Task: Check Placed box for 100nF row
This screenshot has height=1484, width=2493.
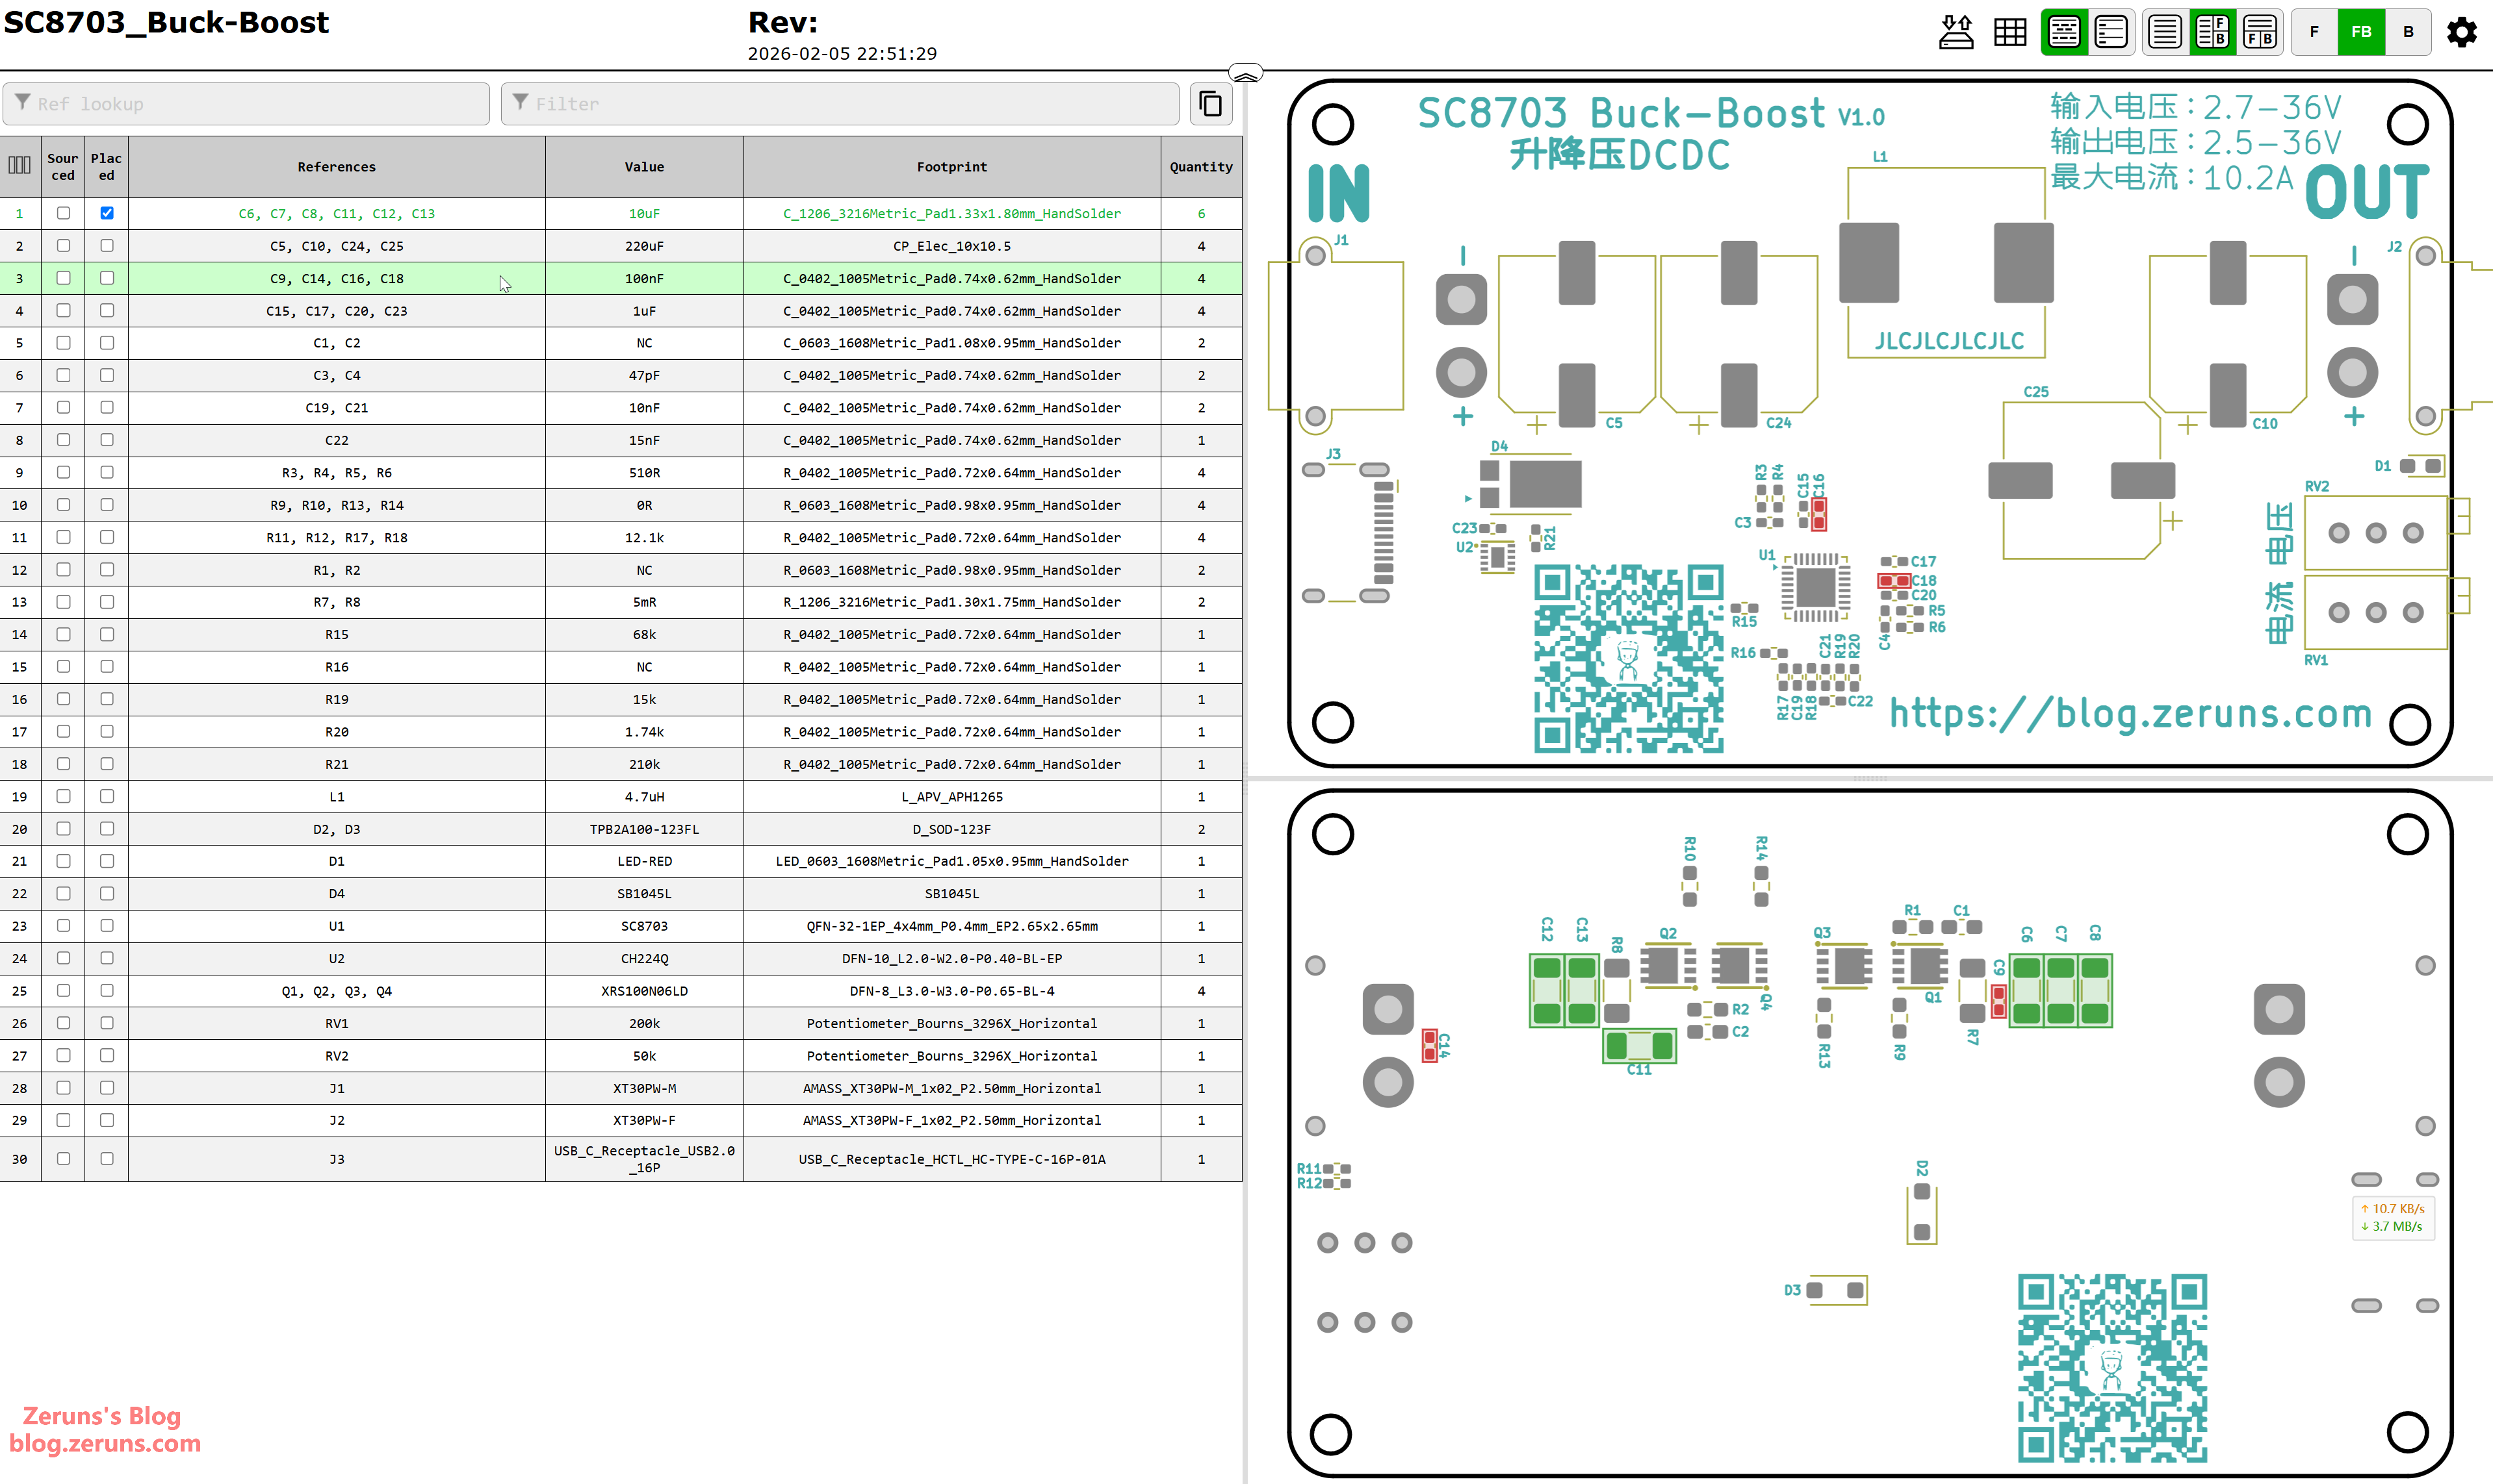Action: [x=107, y=278]
